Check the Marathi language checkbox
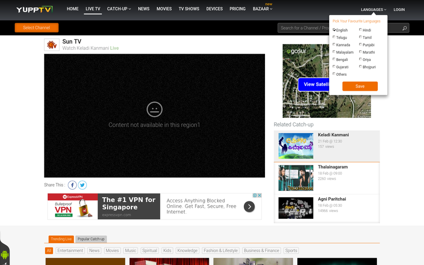 [x=360, y=51]
